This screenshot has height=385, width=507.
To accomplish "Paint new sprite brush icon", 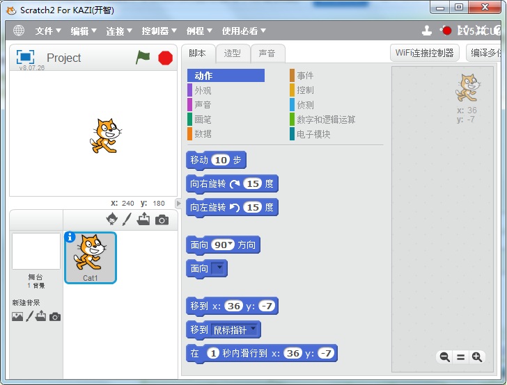I will click(x=127, y=219).
